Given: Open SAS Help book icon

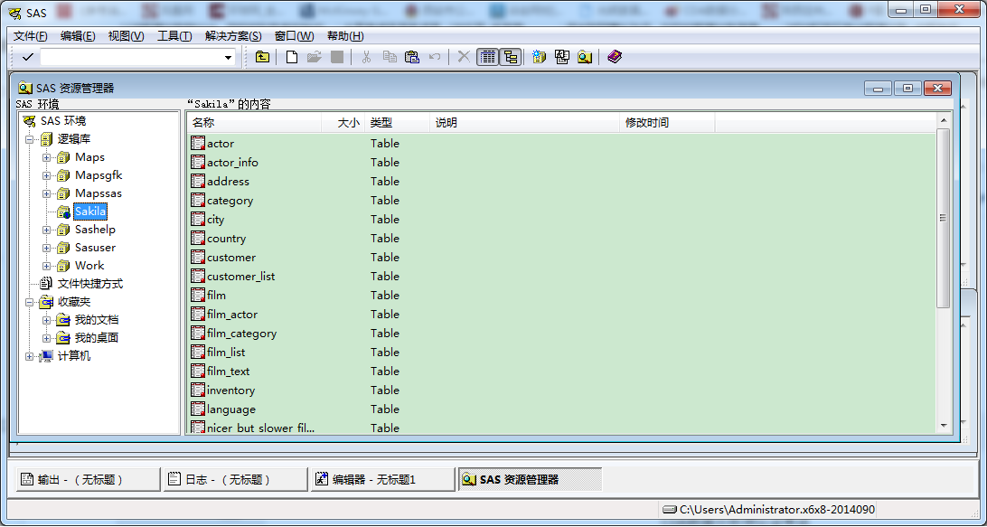Looking at the screenshot, I should click(x=615, y=57).
